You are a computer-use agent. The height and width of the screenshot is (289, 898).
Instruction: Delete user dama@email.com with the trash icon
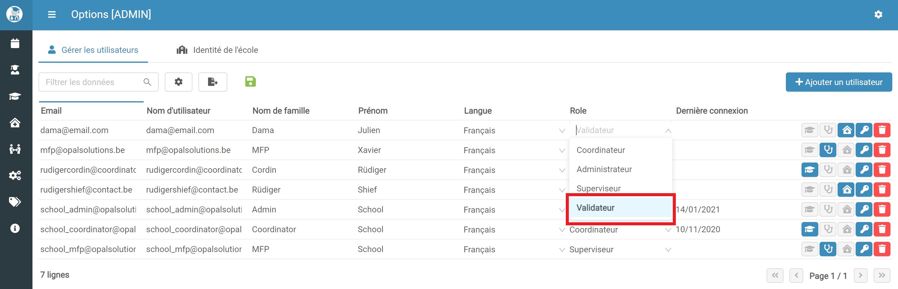[x=882, y=130]
